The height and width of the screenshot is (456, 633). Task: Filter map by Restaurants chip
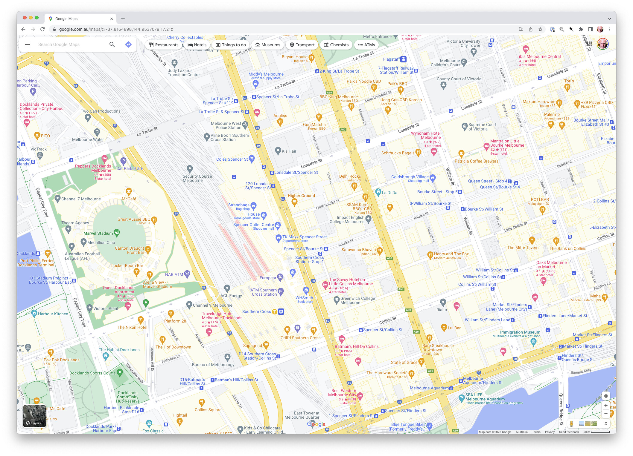click(x=164, y=45)
